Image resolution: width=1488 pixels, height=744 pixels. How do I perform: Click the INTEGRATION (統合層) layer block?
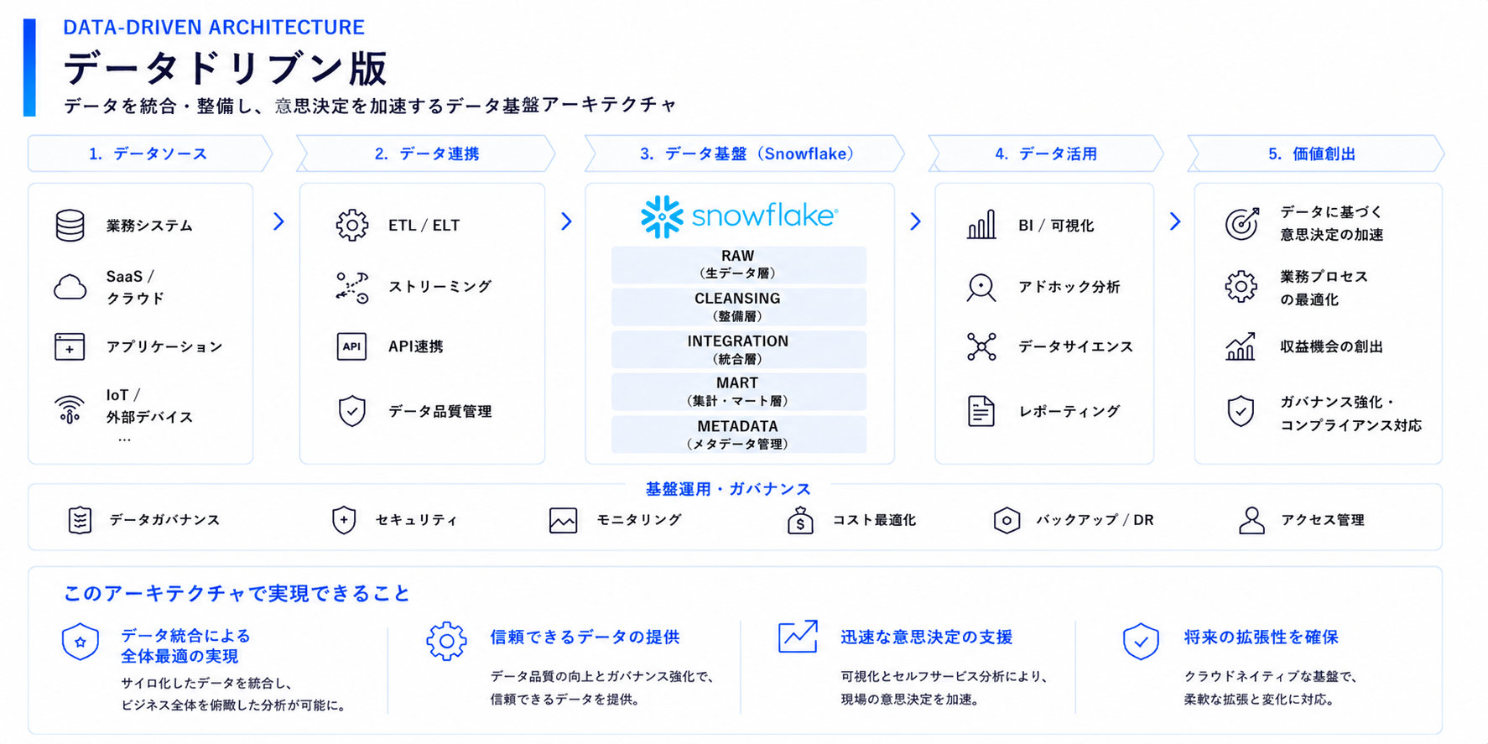point(738,350)
